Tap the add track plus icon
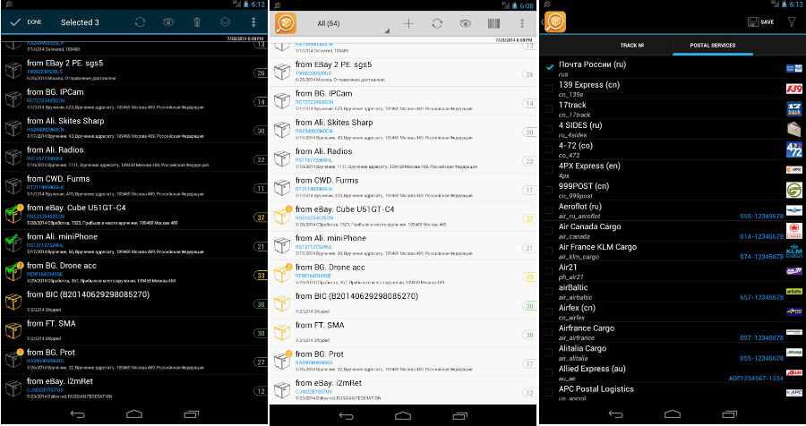The image size is (806, 426). tap(408, 24)
